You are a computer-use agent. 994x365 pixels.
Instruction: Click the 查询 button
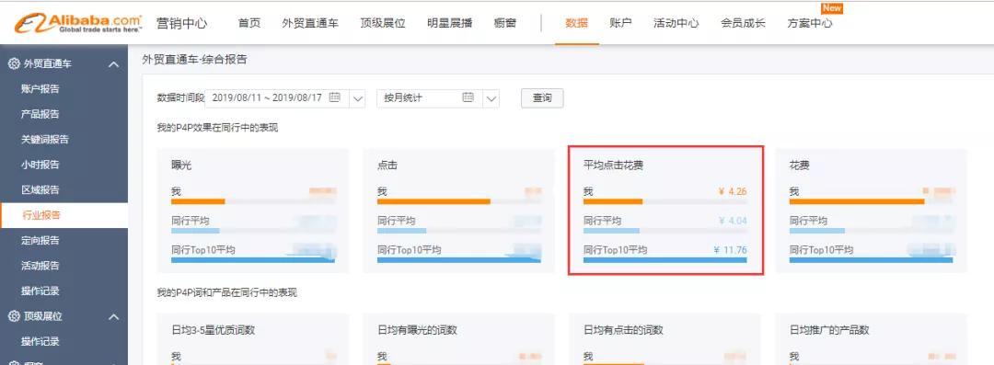click(x=542, y=98)
